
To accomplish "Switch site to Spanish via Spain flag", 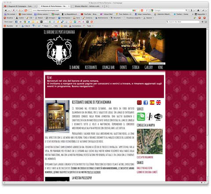I will [x=152, y=102].
